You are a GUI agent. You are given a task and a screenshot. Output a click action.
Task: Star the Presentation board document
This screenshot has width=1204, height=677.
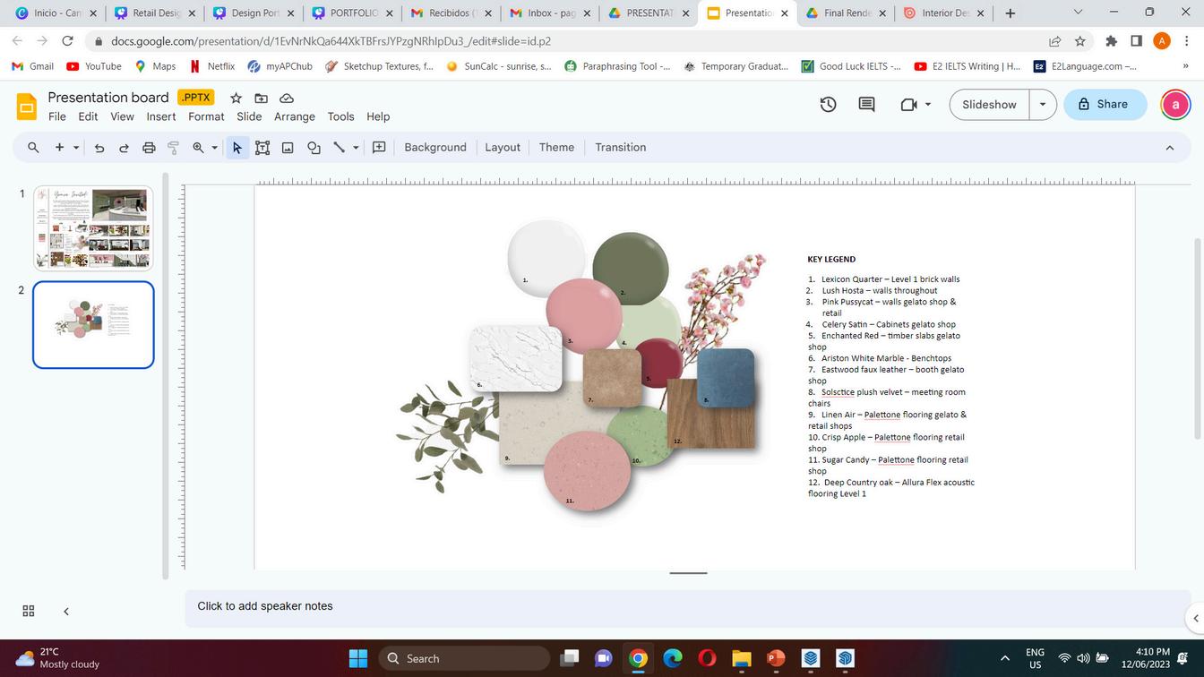pos(236,98)
